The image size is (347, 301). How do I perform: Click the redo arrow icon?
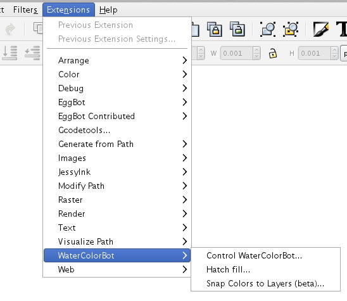click(x=10, y=29)
